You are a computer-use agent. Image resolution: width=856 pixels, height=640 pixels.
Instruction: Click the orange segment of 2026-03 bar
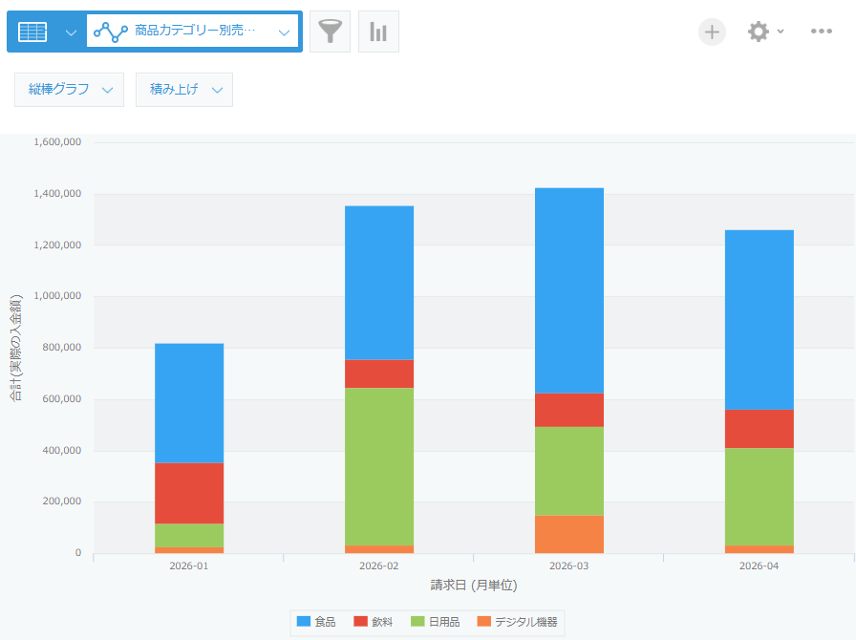[569, 535]
